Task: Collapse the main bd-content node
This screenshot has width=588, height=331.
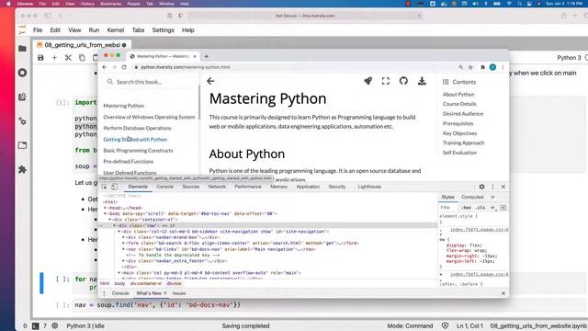Action: (119, 273)
